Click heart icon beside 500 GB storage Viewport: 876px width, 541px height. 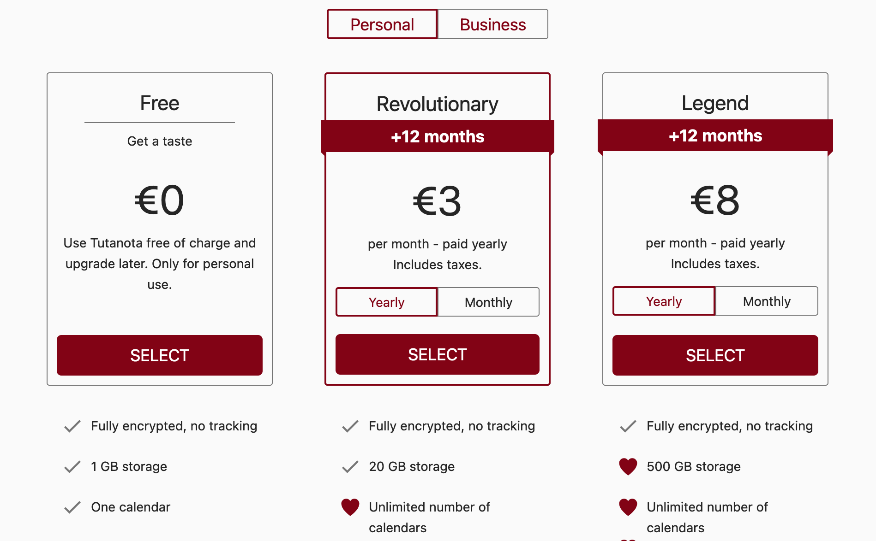tap(628, 466)
